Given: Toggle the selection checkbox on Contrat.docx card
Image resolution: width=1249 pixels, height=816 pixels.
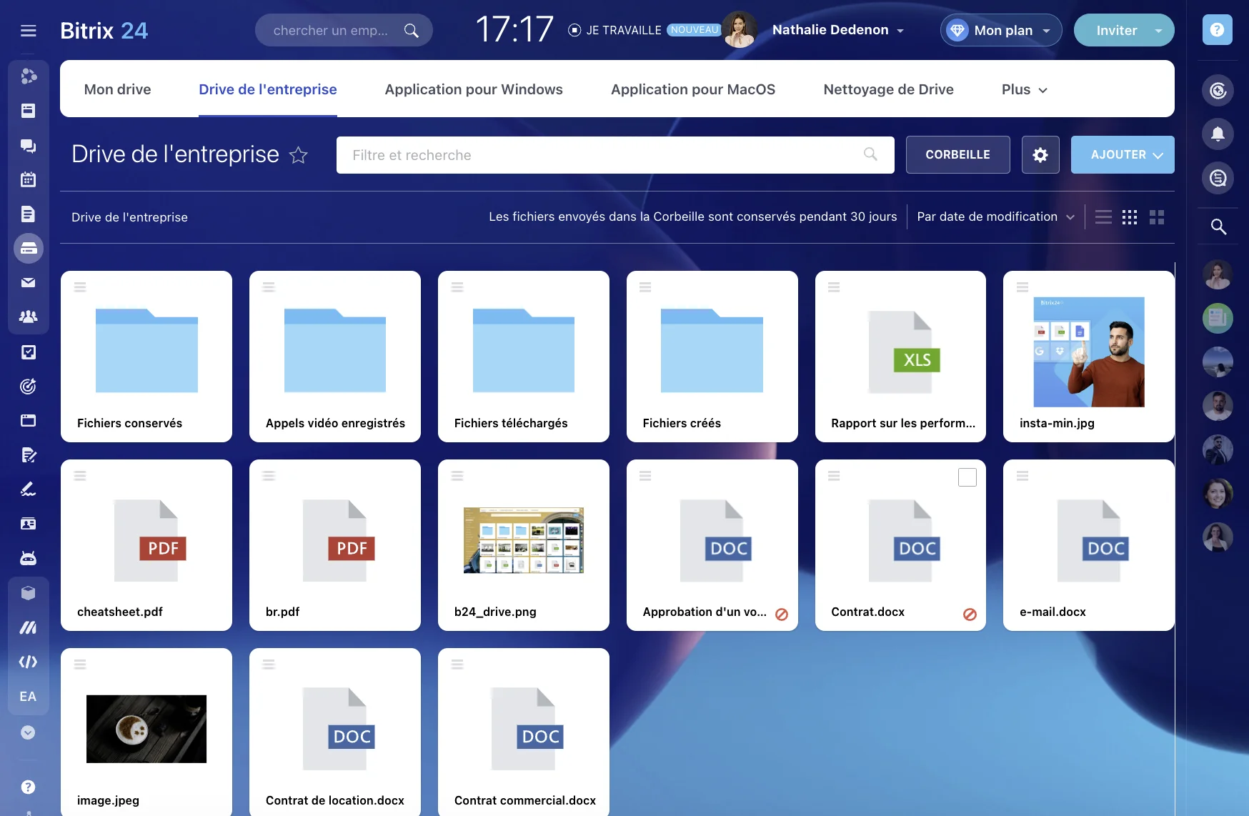Looking at the screenshot, I should tap(967, 477).
